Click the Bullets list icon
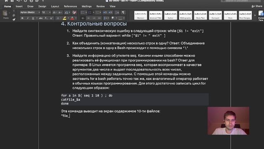This screenshot has height=149, width=264. pos(82,12)
